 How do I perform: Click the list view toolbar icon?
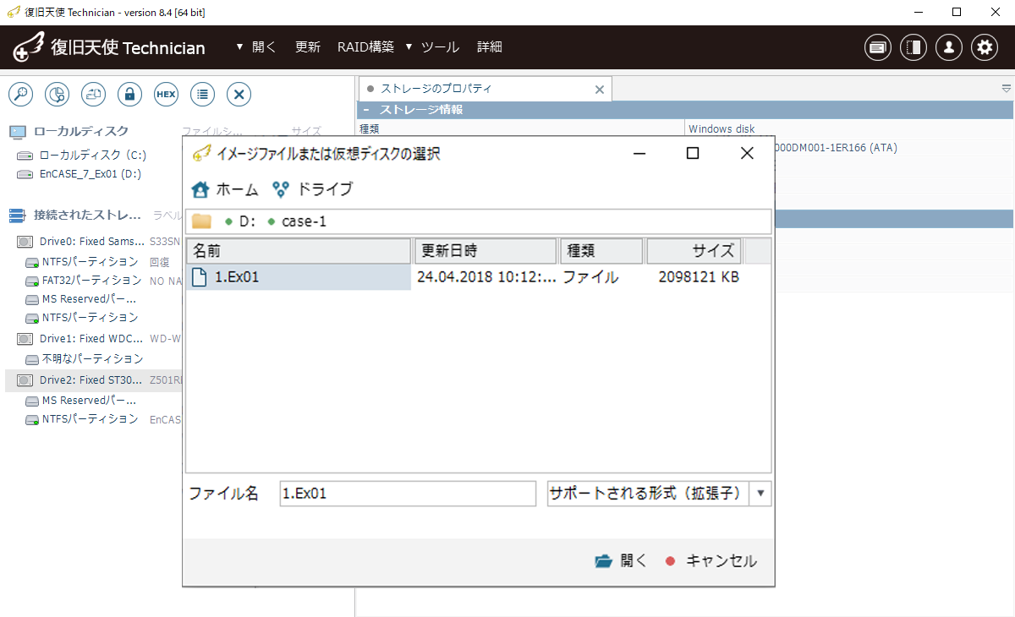tap(202, 95)
